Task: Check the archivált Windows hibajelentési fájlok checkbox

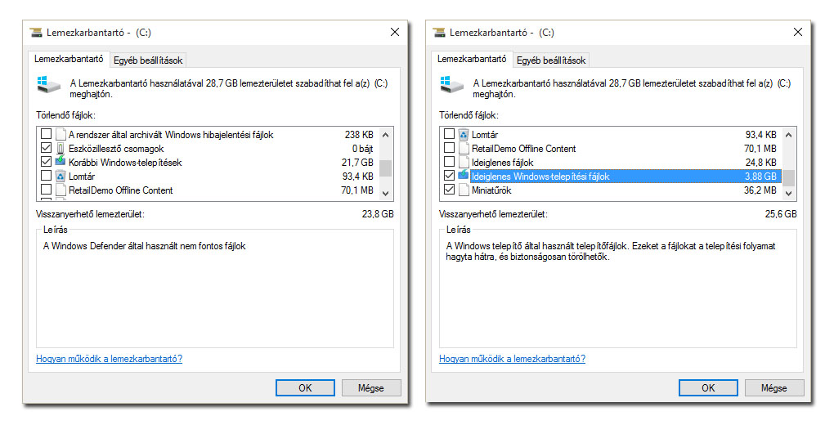Action: click(46, 135)
